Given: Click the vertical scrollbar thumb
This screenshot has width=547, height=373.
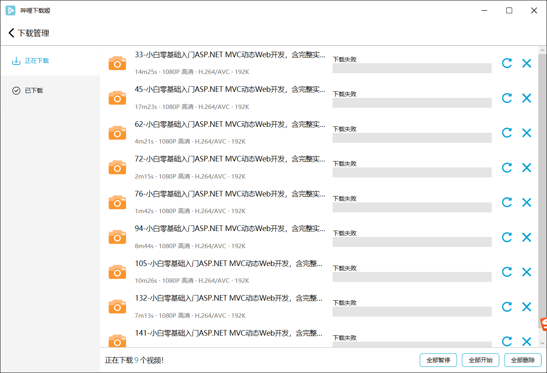Looking at the screenshot, I should (542, 191).
